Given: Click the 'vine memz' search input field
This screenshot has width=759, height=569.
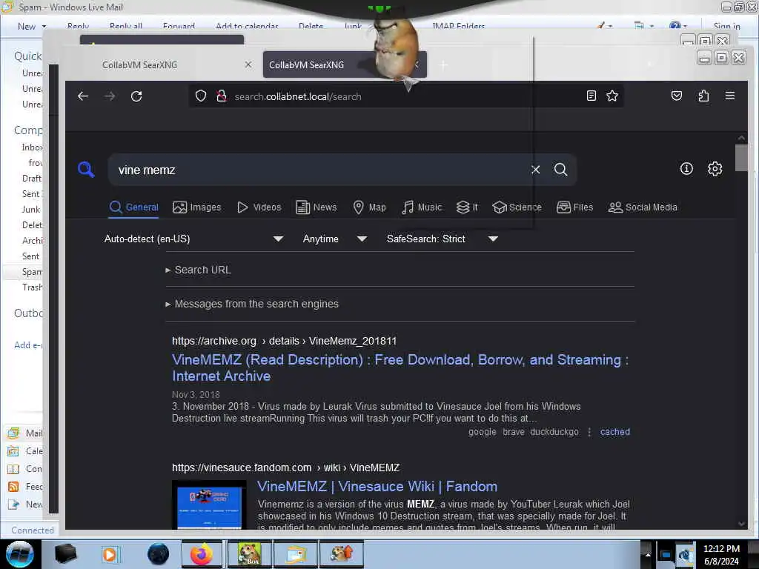Looking at the screenshot, I should point(319,170).
